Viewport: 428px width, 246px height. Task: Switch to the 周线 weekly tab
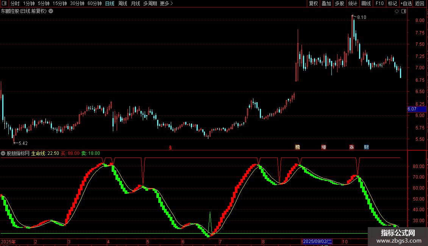(123, 3)
